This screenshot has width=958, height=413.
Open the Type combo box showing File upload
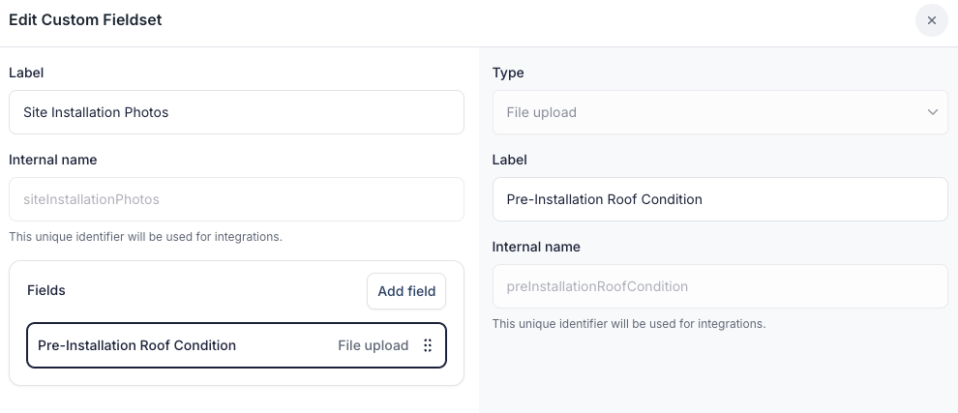(719, 112)
